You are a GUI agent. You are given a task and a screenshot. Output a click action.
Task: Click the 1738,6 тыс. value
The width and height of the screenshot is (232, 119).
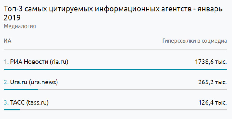[x=211, y=62]
